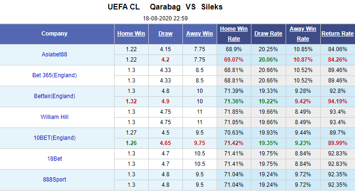Screen dimensions: 355x191
Task: Click 10BET's green 1.26 home win odds
Action: (132, 143)
